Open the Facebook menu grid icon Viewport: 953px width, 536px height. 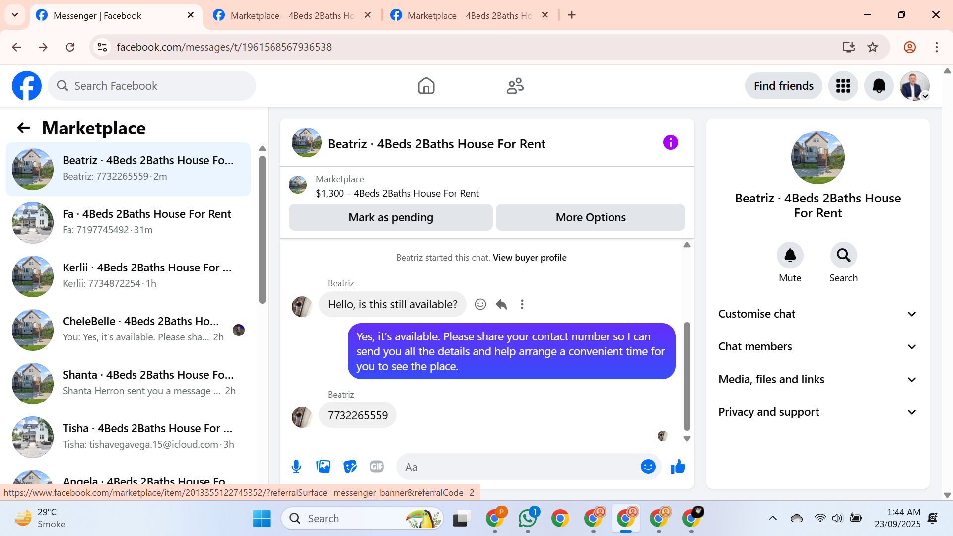[843, 86]
